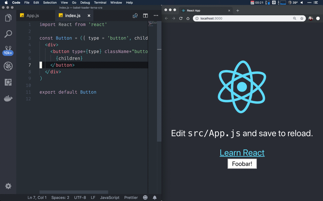Click 'export default Button' code line
The width and height of the screenshot is (323, 201).
[x=68, y=92]
